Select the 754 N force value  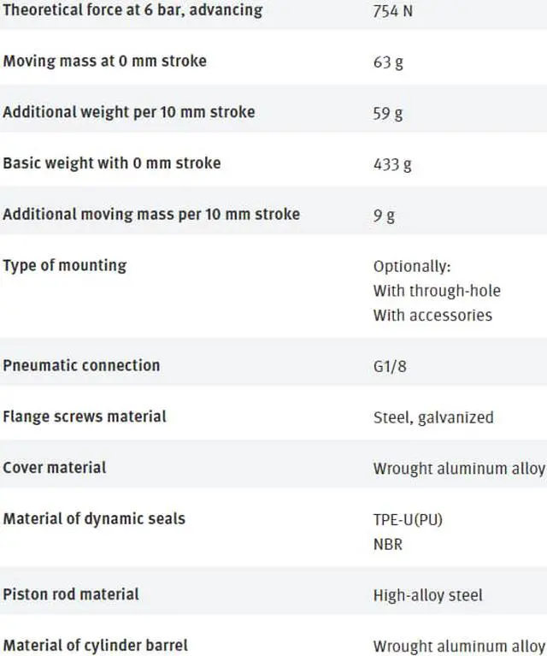tap(392, 11)
